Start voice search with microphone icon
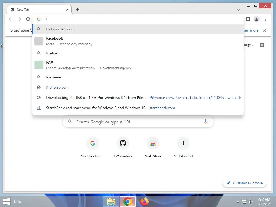Viewport: 276px width, 207px height. pyautogui.click(x=206, y=122)
